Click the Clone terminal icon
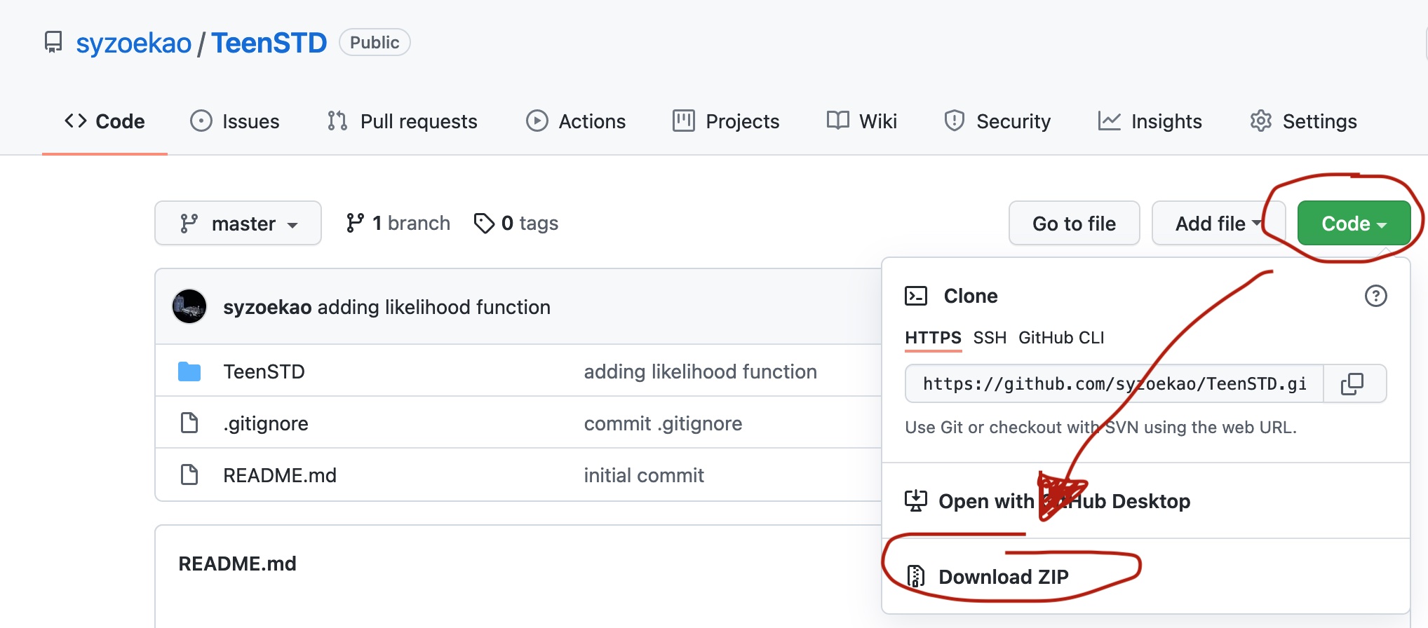 point(916,296)
